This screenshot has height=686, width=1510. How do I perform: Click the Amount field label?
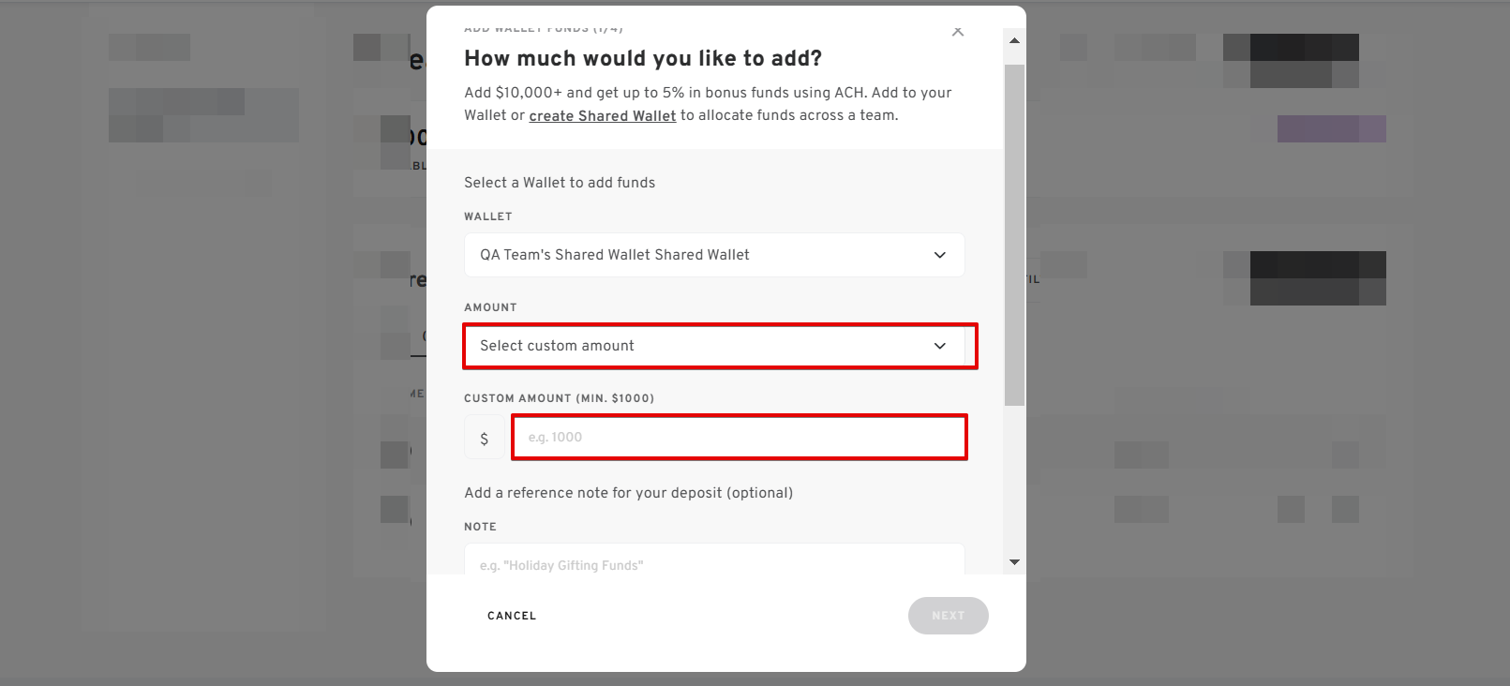pyautogui.click(x=490, y=307)
